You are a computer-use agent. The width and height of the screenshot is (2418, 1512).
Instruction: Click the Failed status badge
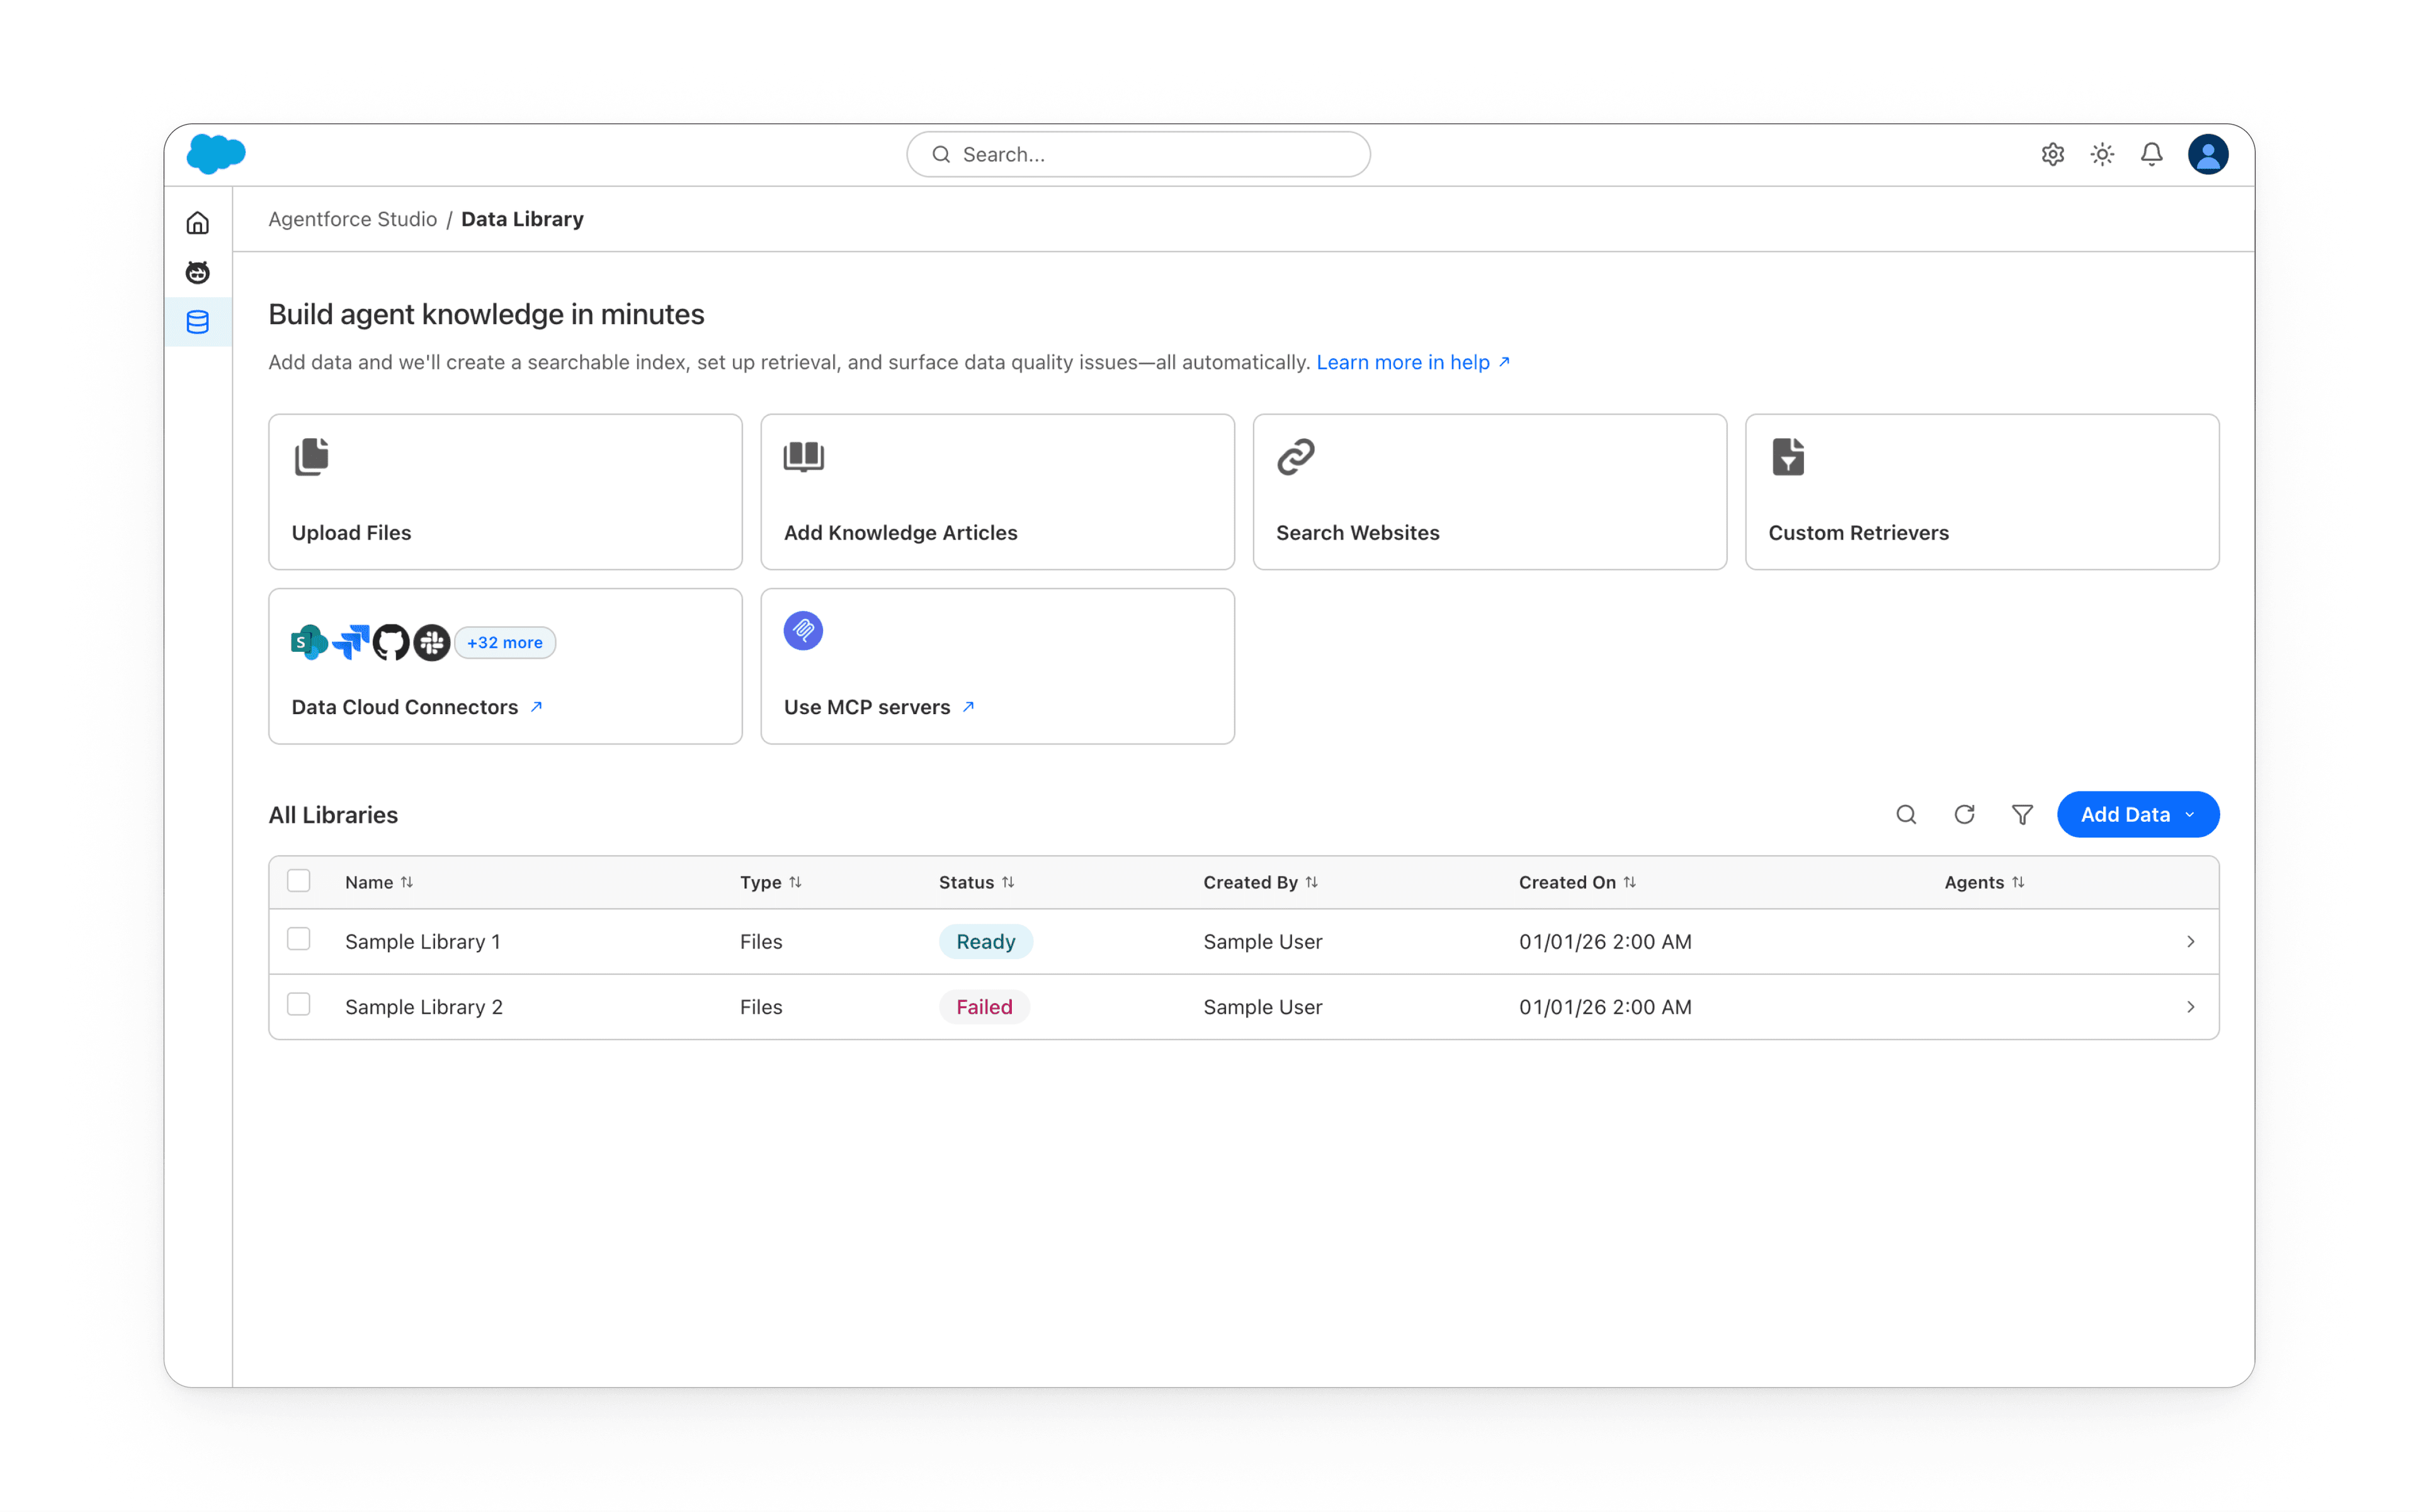point(984,1007)
